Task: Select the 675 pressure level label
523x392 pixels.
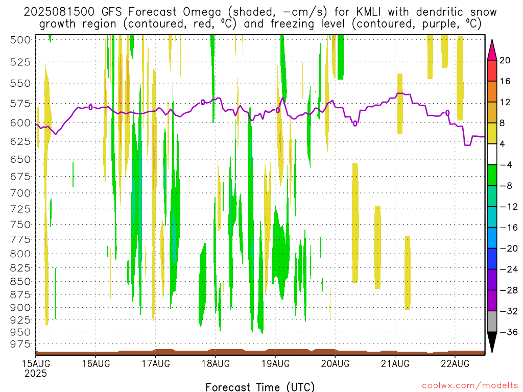Action: (20, 176)
